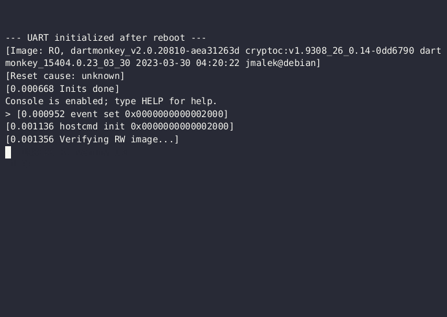Screen dimensions: 447x317
Task: Click the build time '04:20:22' text
Action: click(217, 63)
